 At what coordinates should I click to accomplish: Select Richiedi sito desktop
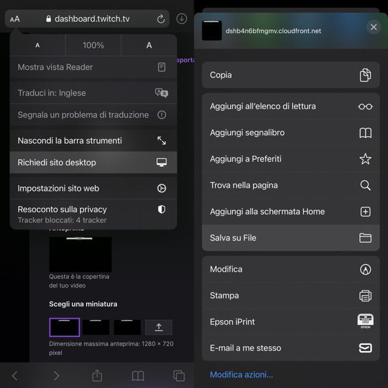click(94, 162)
